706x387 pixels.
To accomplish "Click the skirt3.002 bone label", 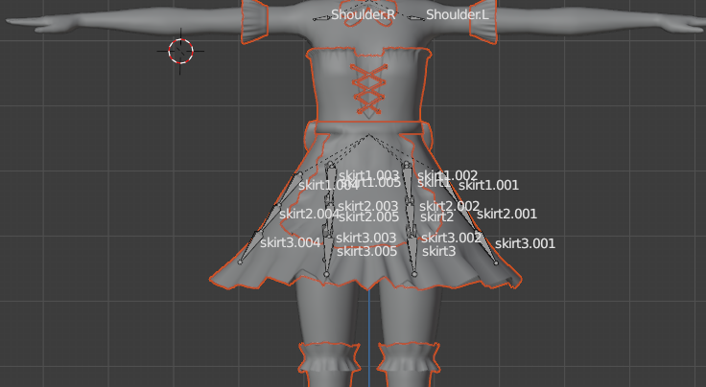I will coord(451,238).
